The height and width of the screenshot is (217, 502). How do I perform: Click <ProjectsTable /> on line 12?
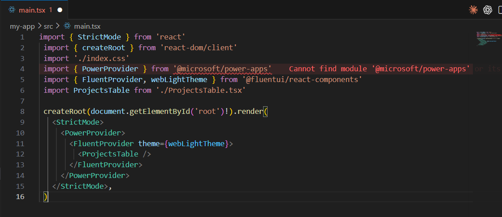[x=114, y=154]
